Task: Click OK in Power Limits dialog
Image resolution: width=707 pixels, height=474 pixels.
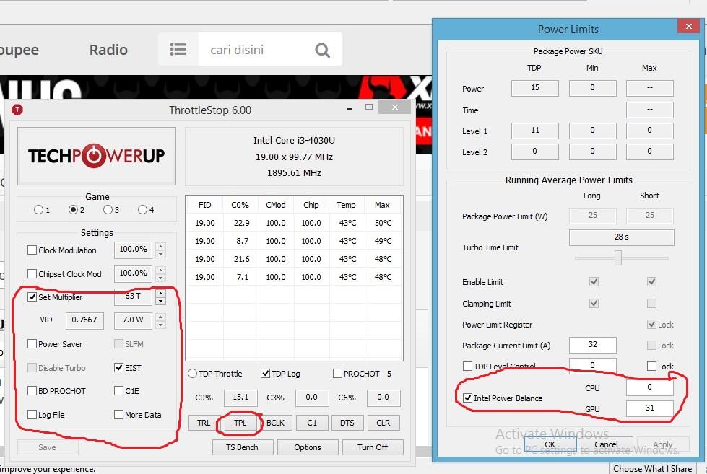Action: pos(550,444)
